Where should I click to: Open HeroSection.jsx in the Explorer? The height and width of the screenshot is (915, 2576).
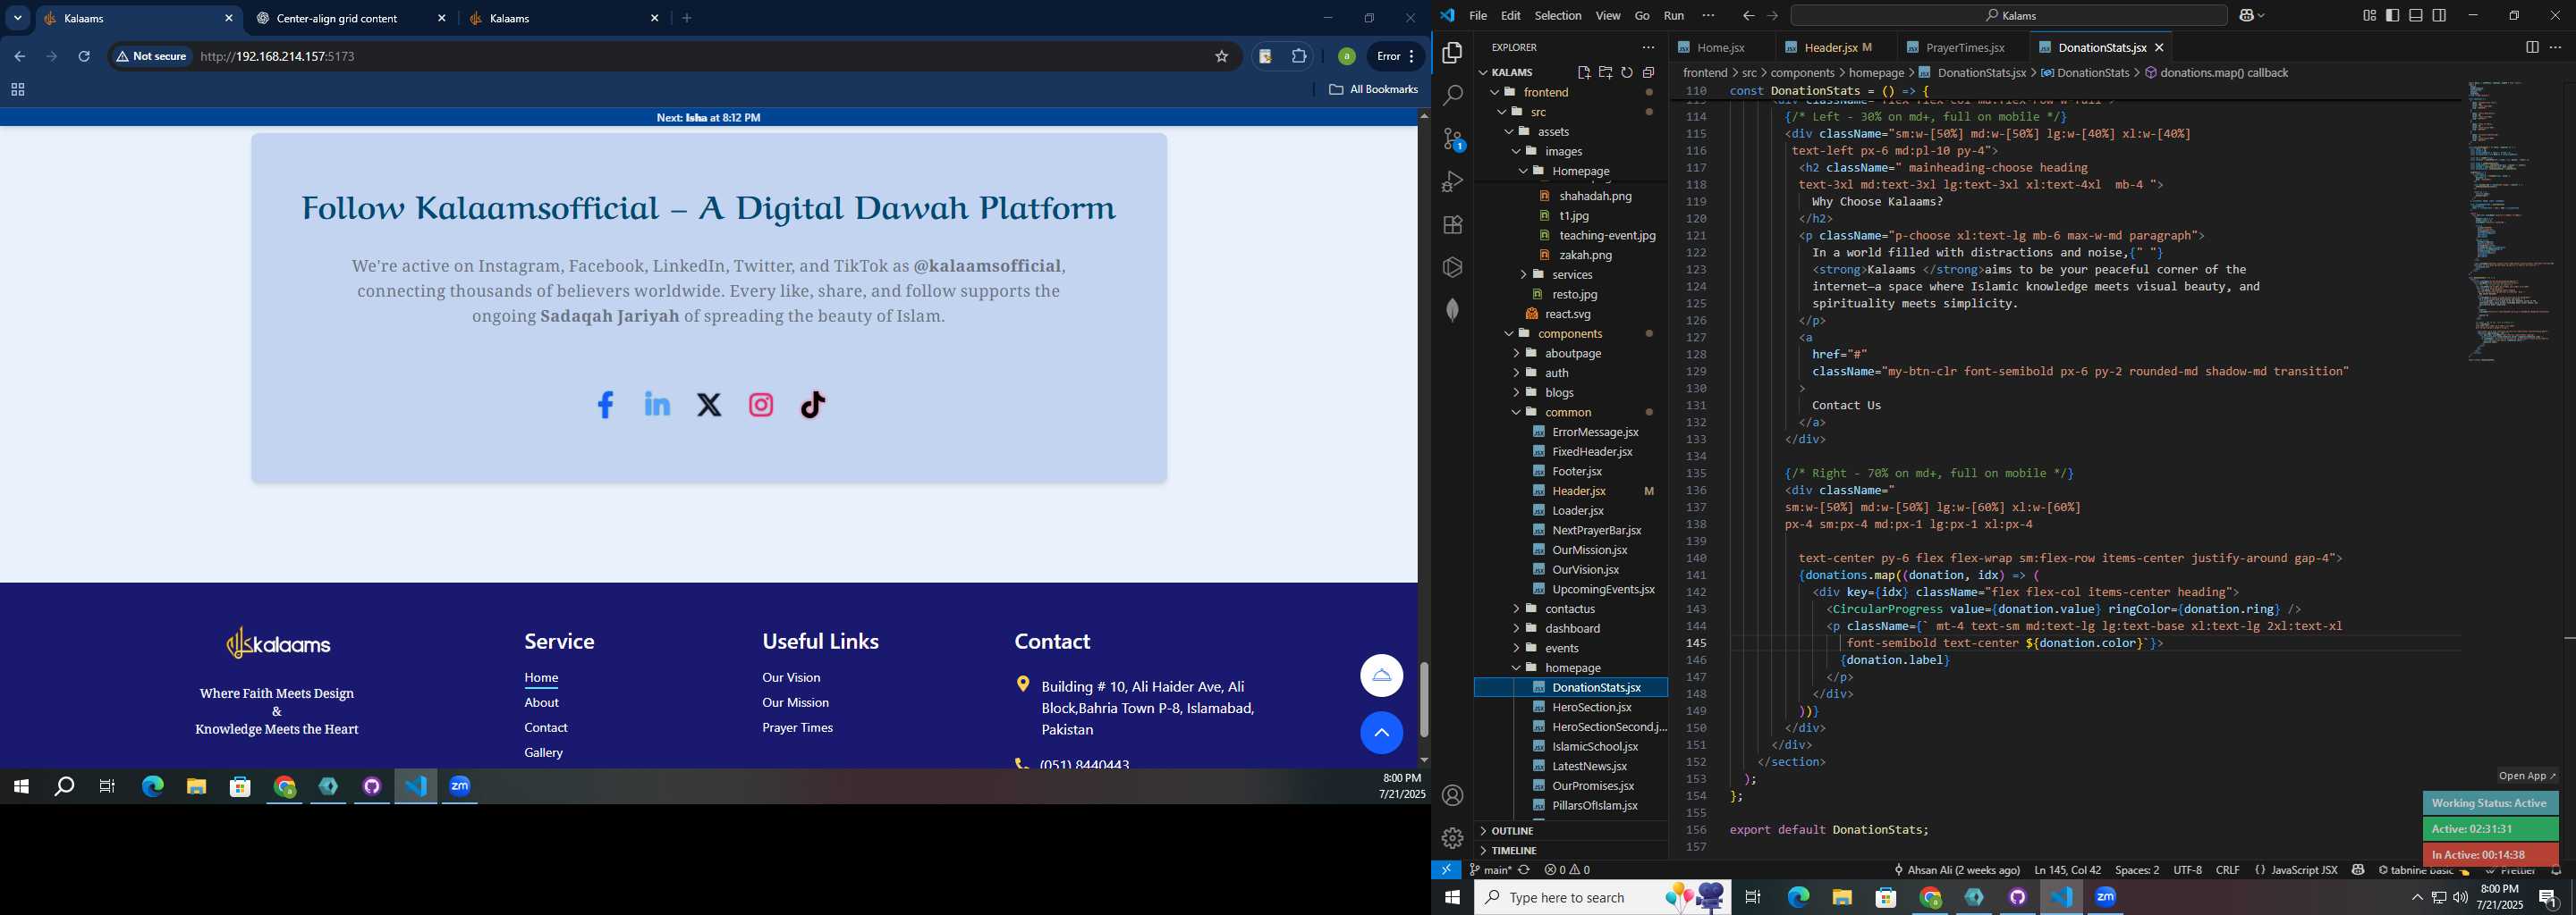click(x=1592, y=707)
